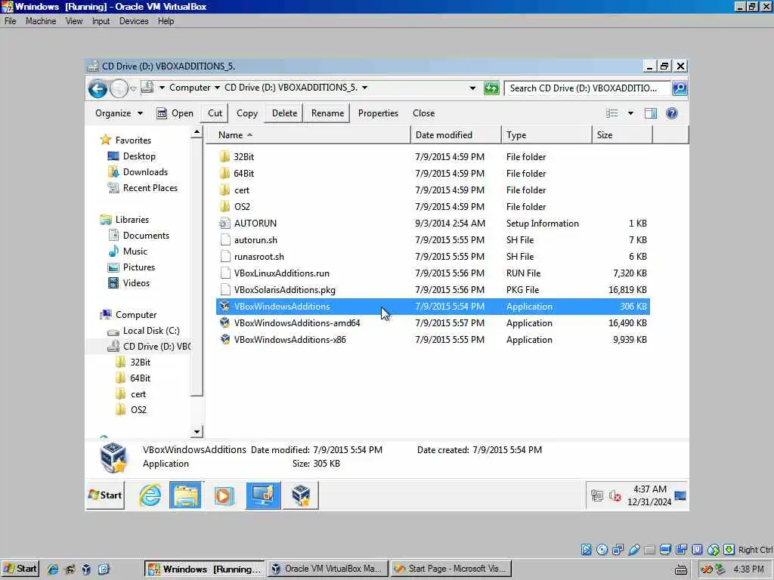Open the VirtualBox File menu
The image size is (774, 580).
(11, 21)
